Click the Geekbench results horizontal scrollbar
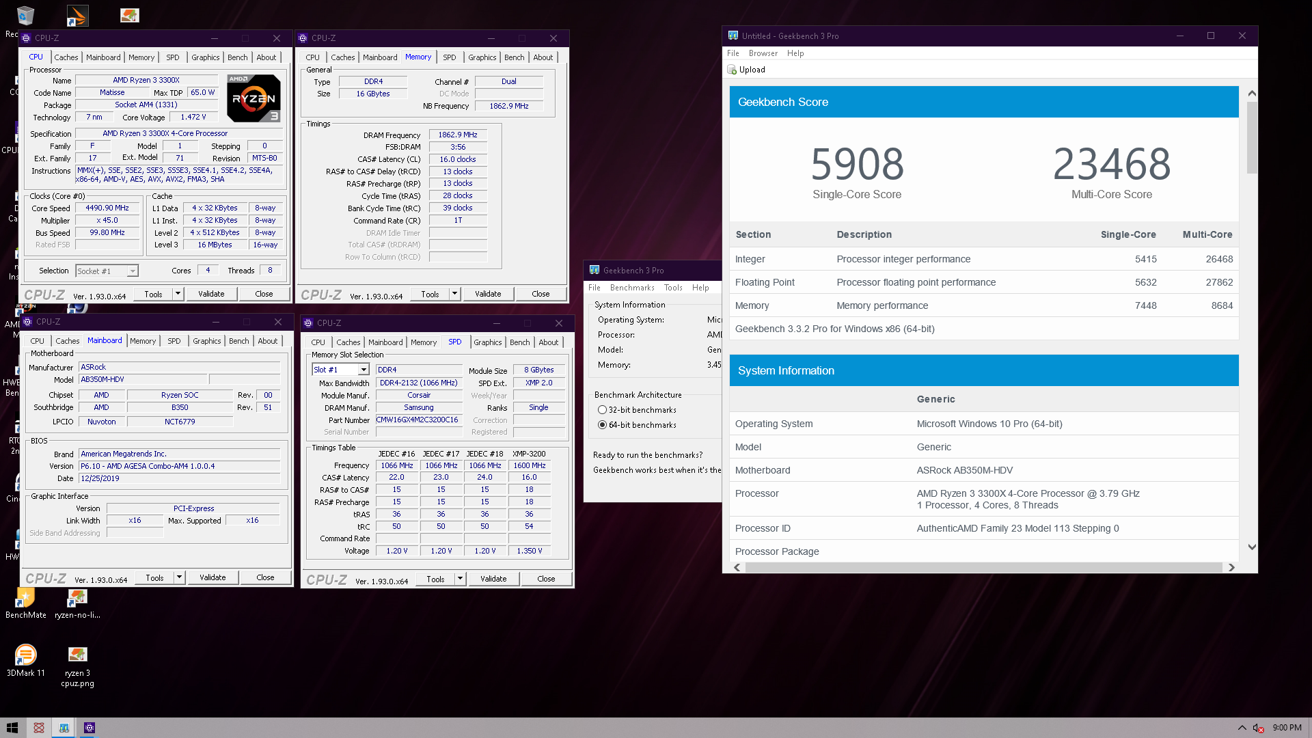This screenshot has height=738, width=1312. 984,567
